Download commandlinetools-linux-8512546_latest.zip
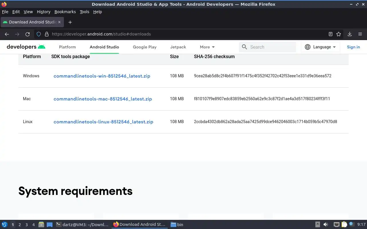Screen dimensions: 367x229 pos(103,122)
